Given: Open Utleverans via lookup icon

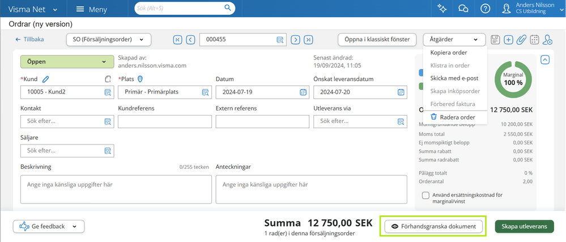Looking at the screenshot, I should point(401,121).
